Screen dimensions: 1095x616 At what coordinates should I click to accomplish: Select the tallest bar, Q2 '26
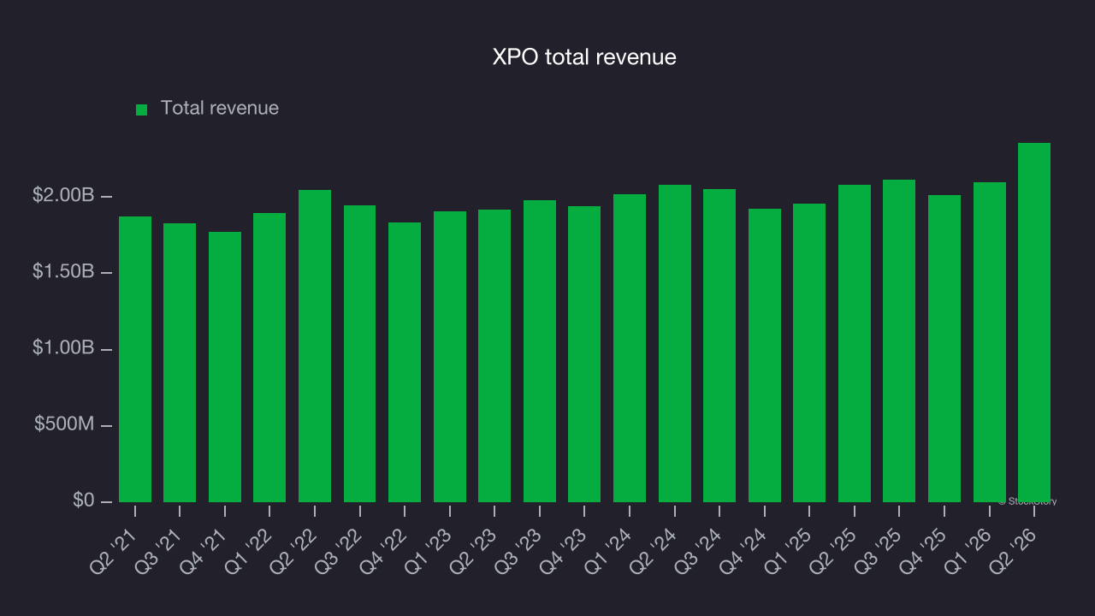pyautogui.click(x=1034, y=323)
